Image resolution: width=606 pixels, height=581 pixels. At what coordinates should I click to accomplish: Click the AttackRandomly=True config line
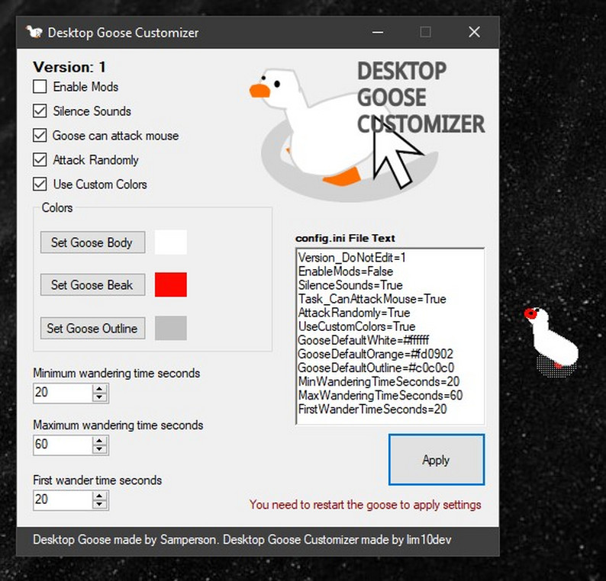point(354,313)
